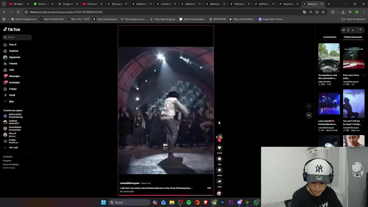The image size is (368, 207).
Task: Open the Siguiendo feed
Action: 15,57
